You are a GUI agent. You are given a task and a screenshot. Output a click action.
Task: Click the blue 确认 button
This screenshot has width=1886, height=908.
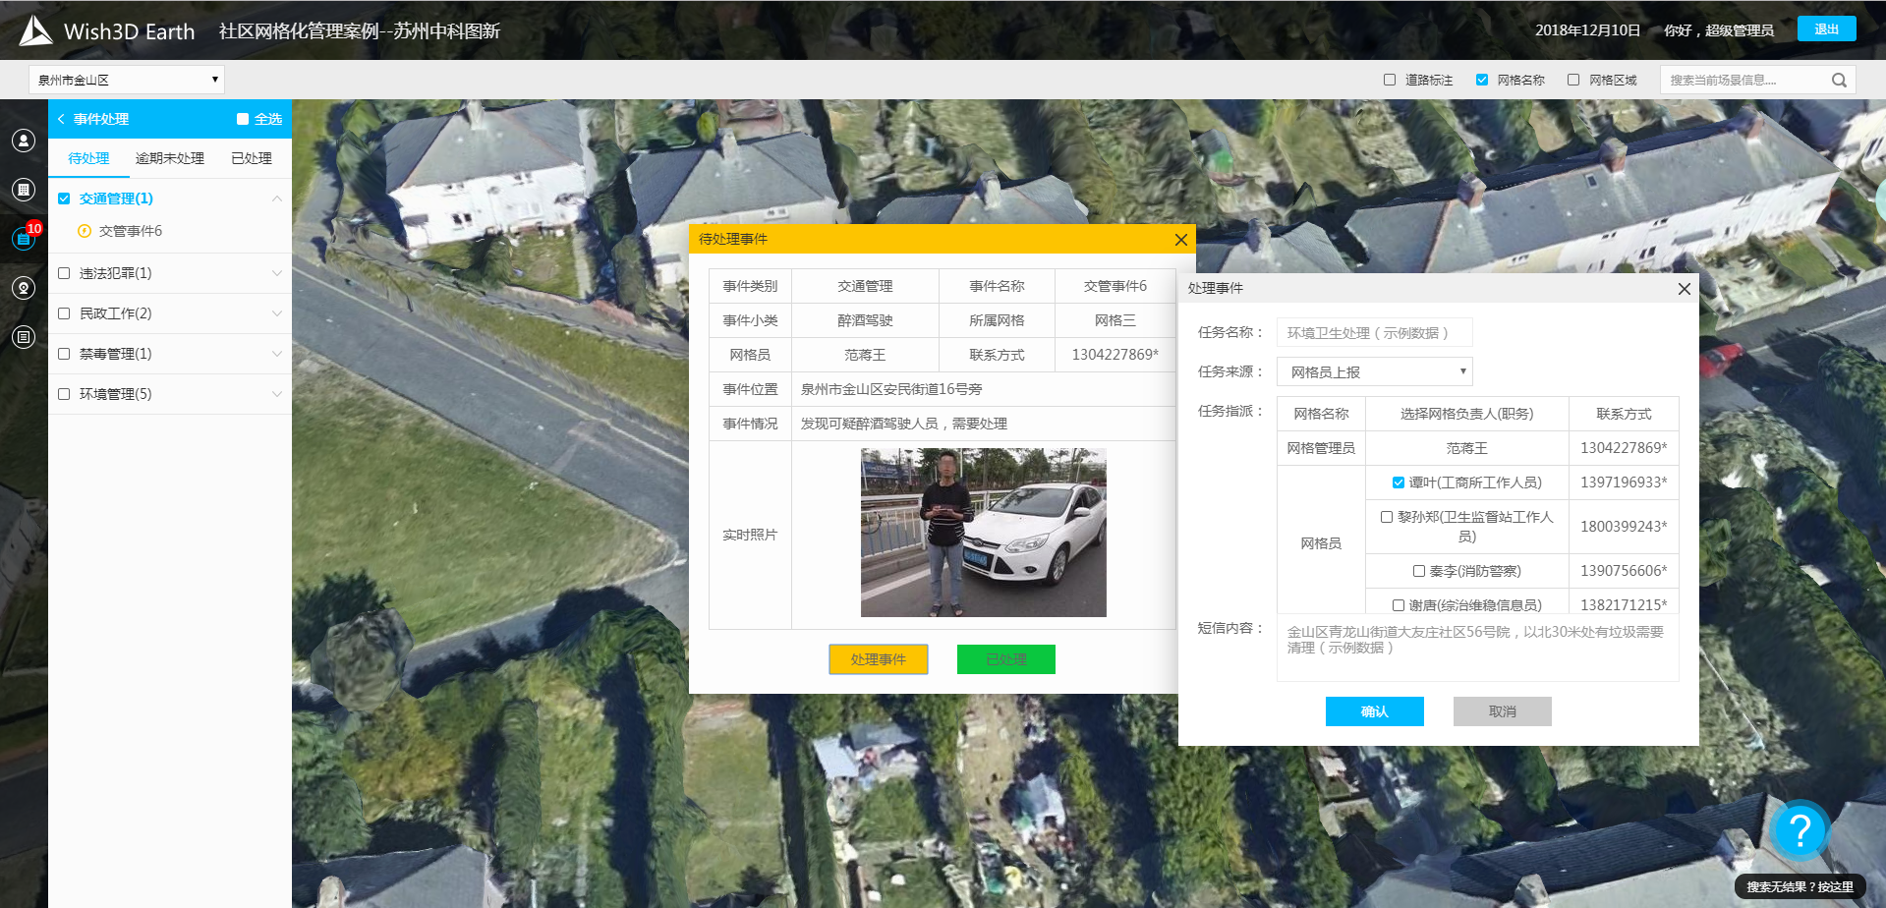(x=1374, y=711)
